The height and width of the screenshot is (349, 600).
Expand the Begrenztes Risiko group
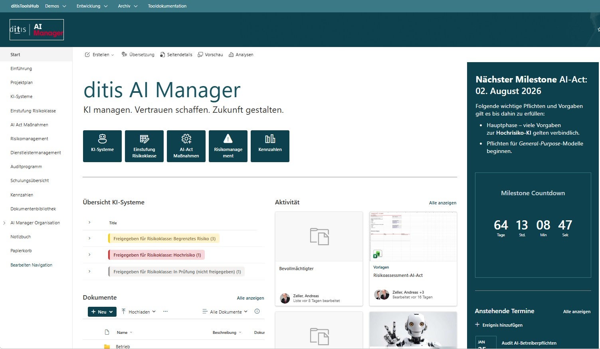(x=89, y=238)
